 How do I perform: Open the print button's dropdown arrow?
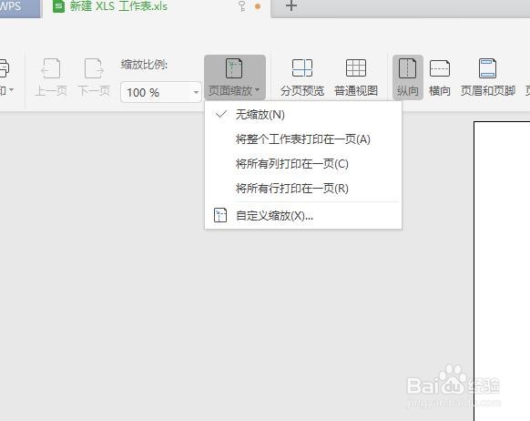(11, 90)
